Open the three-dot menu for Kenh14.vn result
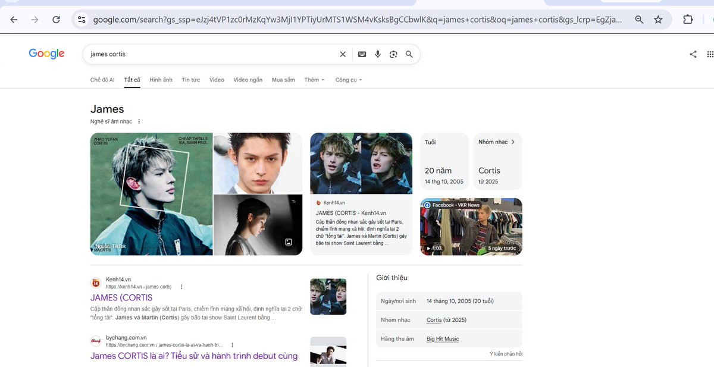This screenshot has width=714, height=367. pos(181,287)
